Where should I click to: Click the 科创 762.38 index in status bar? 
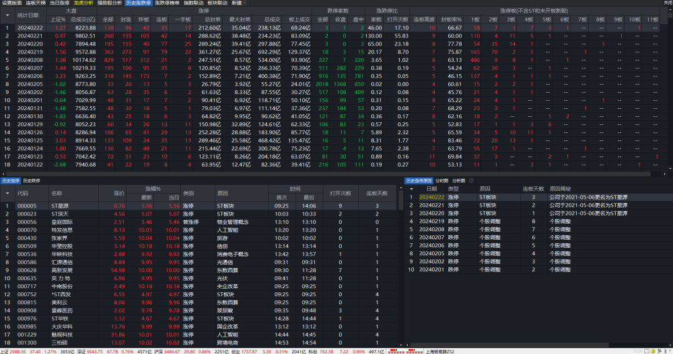320,351
